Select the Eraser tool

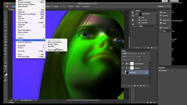coord(6,42)
